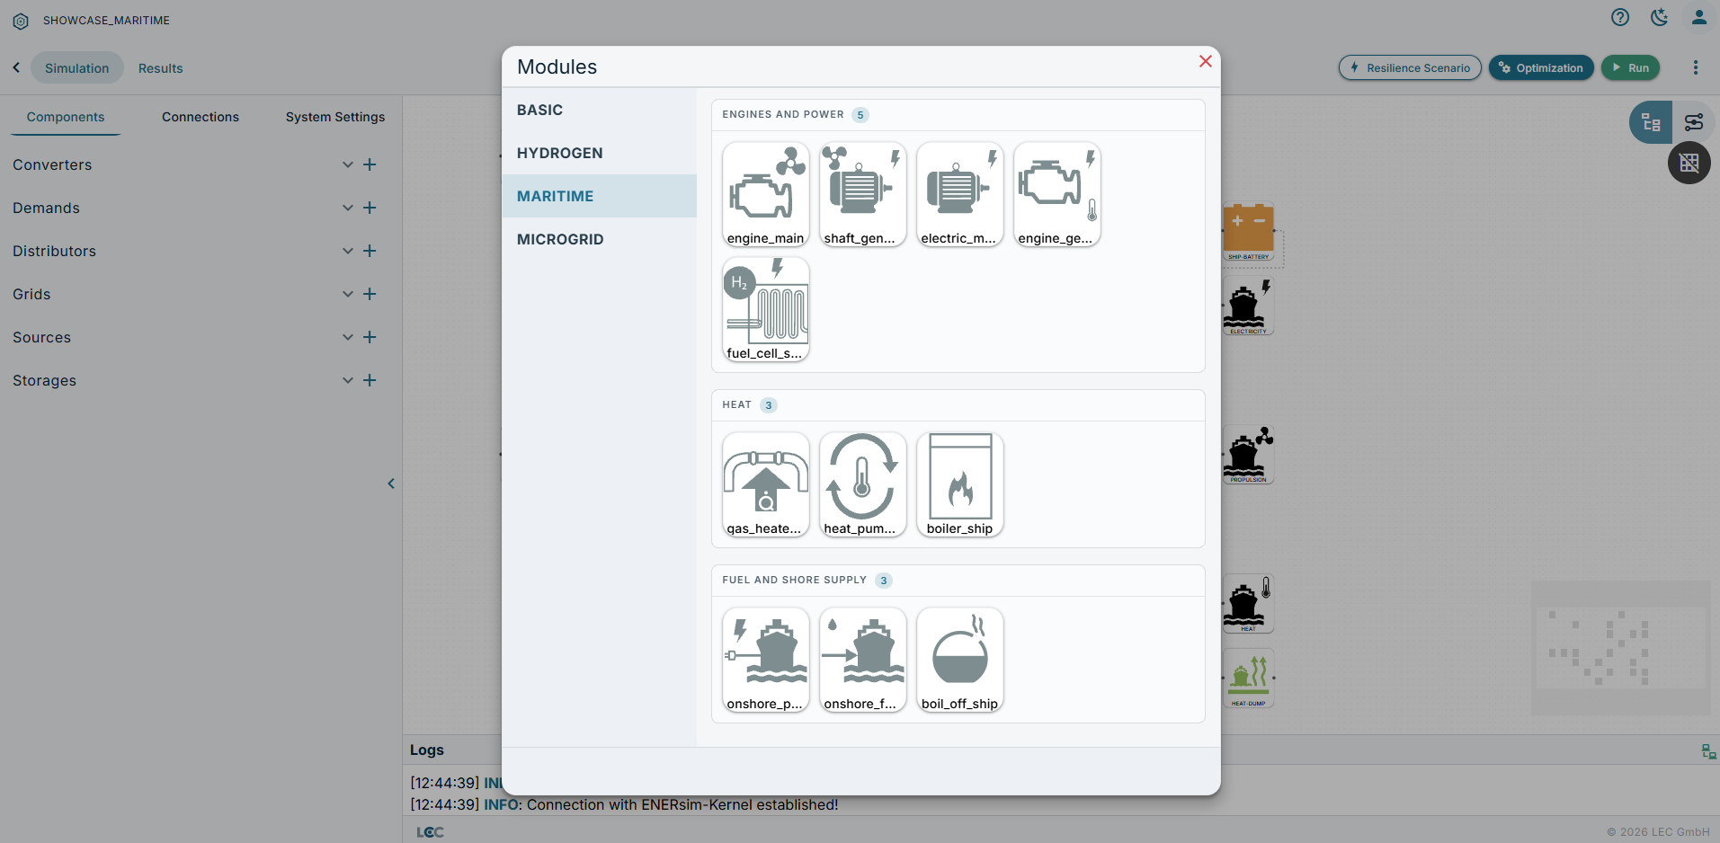
Task: Add a new Storages component
Action: point(370,380)
